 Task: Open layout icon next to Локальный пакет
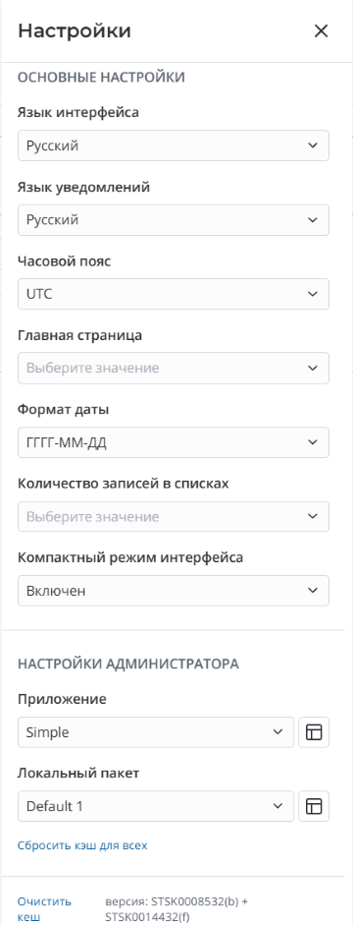coord(314,806)
